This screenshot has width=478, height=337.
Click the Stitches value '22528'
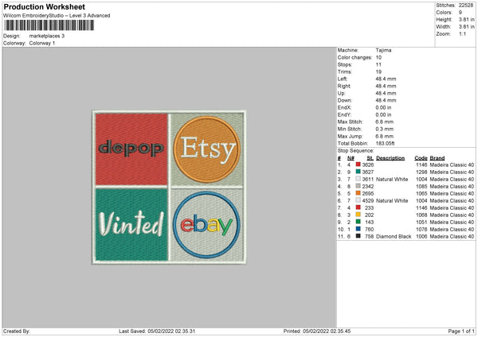click(466, 6)
